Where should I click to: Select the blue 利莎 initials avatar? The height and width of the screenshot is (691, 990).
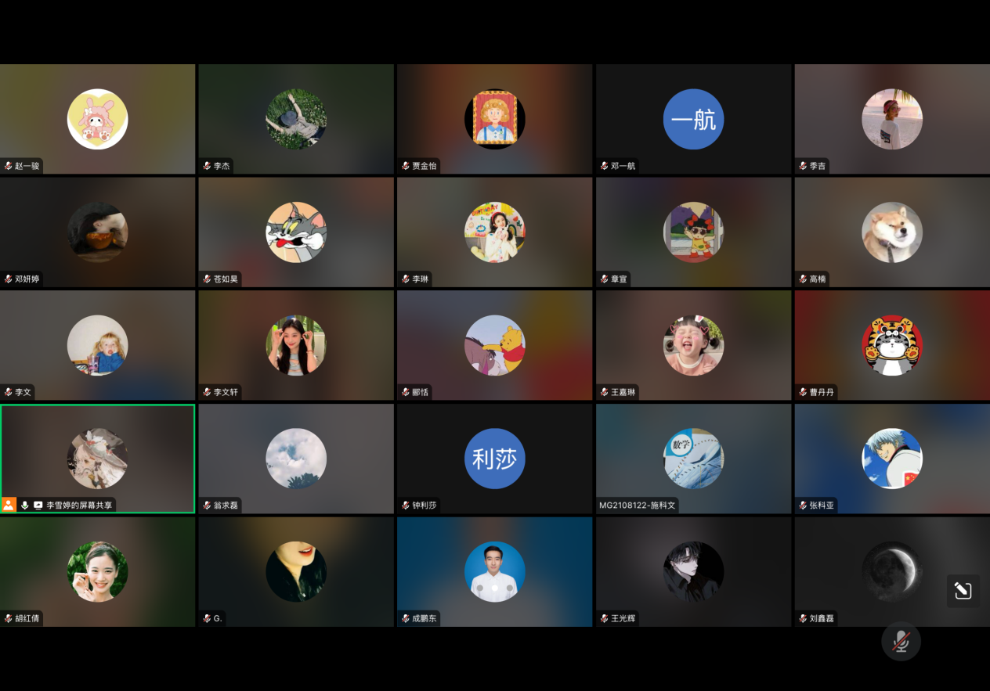tap(494, 459)
